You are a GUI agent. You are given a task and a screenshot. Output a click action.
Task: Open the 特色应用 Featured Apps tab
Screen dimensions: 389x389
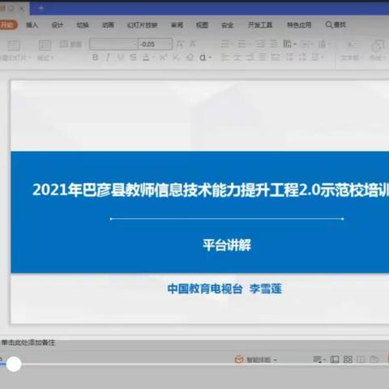[x=299, y=25]
